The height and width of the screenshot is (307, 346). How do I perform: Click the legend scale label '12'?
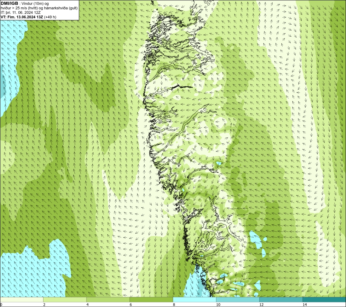coord(261,305)
